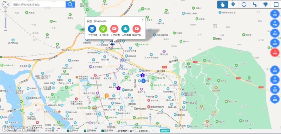This screenshot has width=281, height=134.
Task: Click the map pan compass control
Action: pos(5,4)
